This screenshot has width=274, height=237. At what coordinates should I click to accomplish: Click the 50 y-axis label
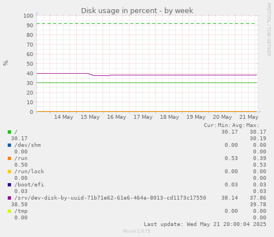pos(30,64)
